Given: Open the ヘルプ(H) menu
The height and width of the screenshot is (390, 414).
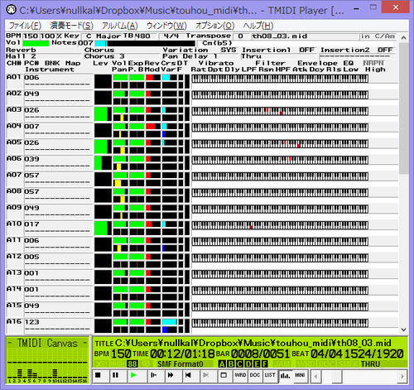Looking at the screenshot, I should point(258,26).
